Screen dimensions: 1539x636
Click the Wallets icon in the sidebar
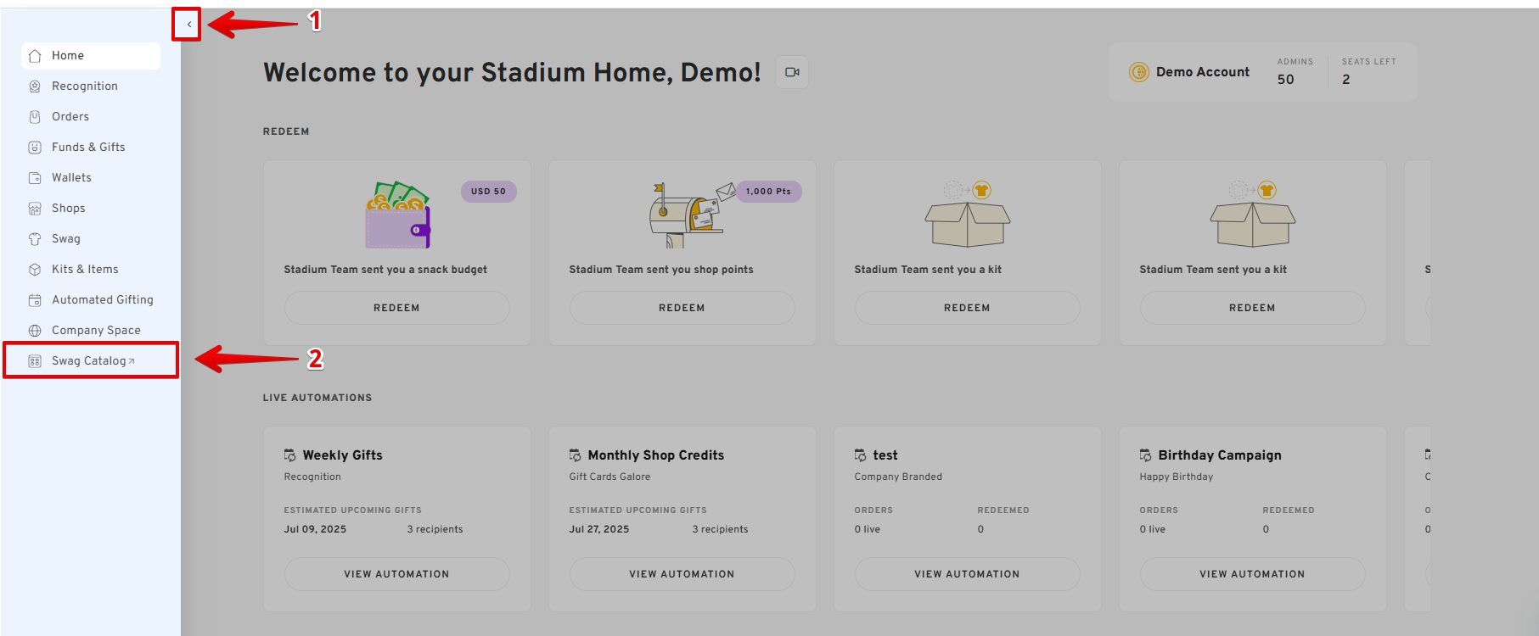pos(35,178)
